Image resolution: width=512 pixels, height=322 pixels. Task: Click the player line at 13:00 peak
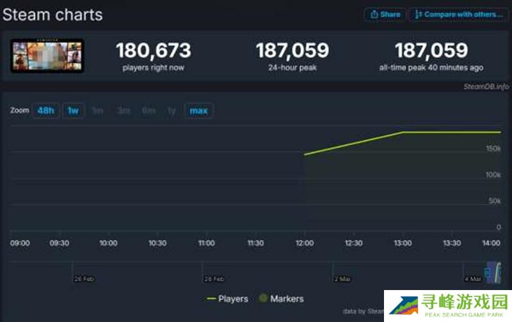click(403, 132)
